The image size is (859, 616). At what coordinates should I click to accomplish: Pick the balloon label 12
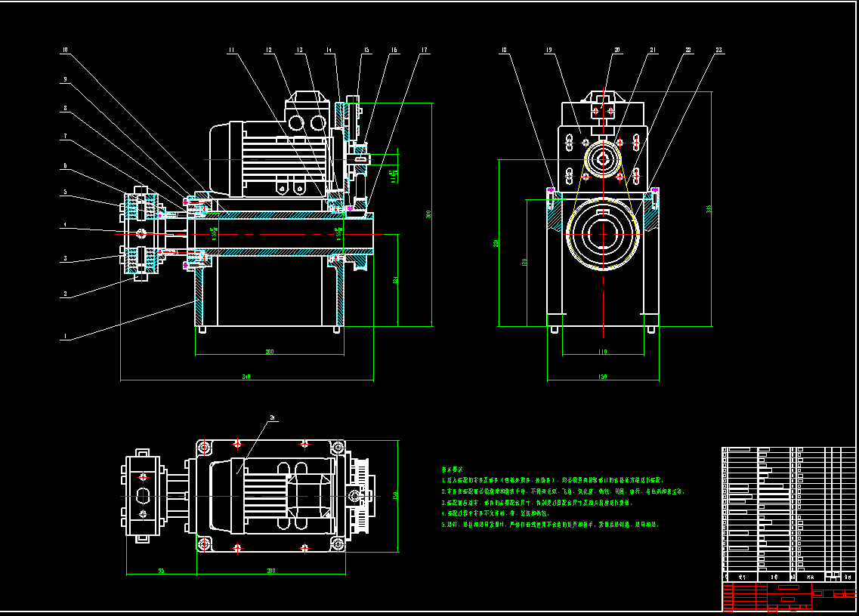268,50
